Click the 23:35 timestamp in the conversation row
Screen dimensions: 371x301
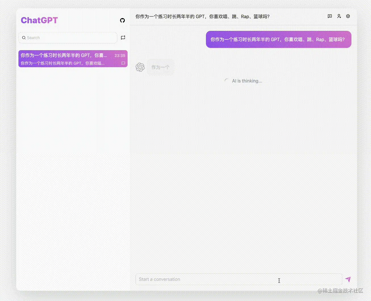pos(120,56)
